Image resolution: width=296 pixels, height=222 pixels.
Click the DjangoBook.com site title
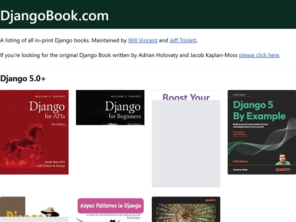click(x=55, y=16)
